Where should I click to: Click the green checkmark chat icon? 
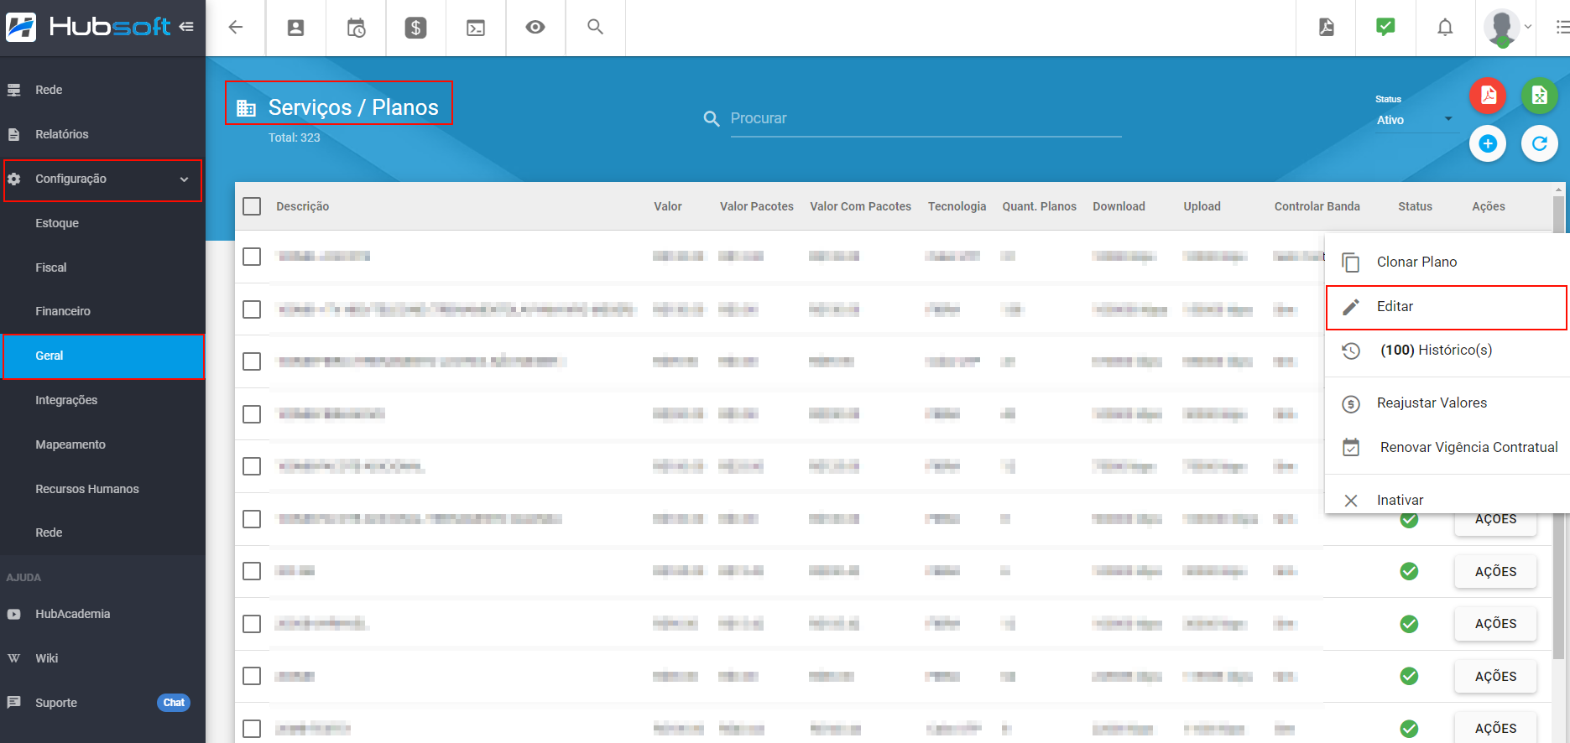point(1385,27)
